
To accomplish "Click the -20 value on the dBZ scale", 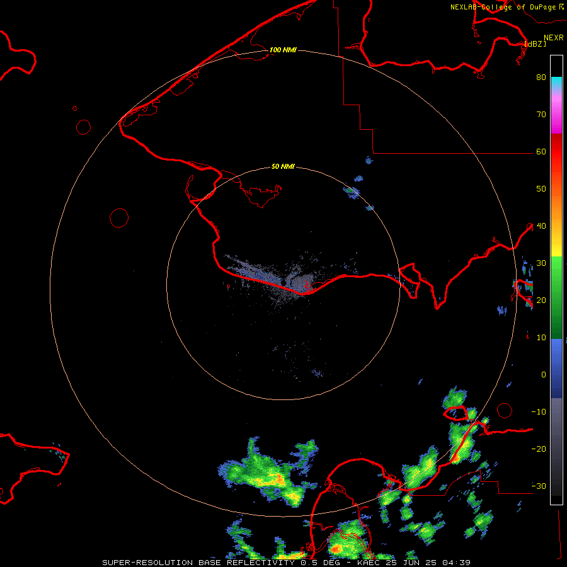I will [x=539, y=449].
